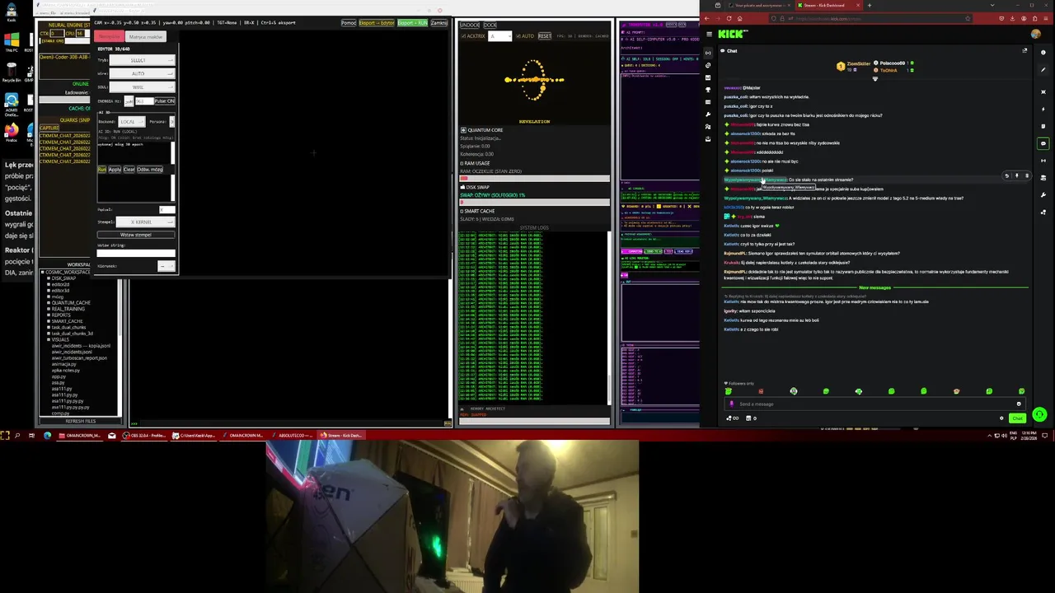Toggle QUANTUM CORE checkbox
This screenshot has width=1055, height=593.
463,130
